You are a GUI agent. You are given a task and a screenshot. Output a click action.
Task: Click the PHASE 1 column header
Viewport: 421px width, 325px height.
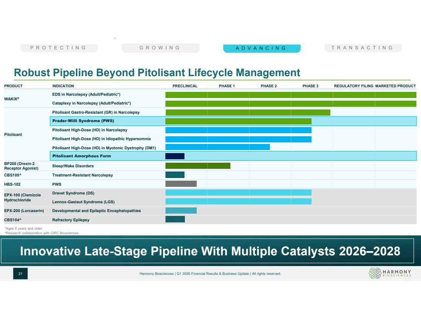227,86
